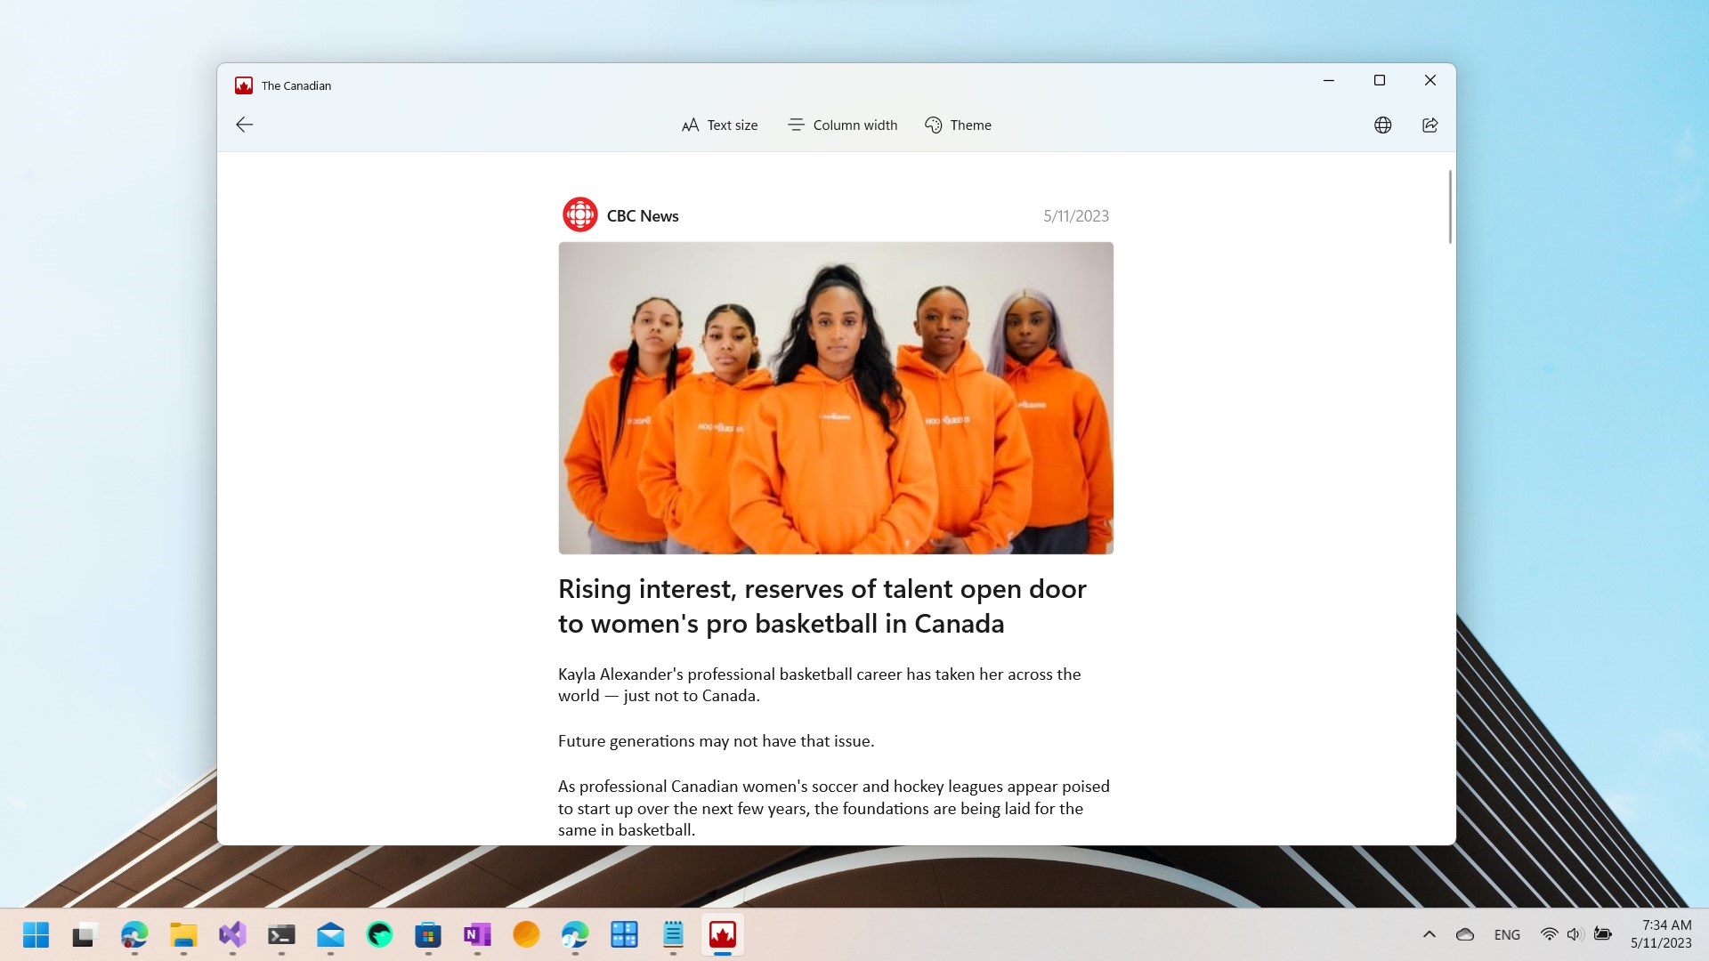Open OneNote from the taskbar
The height and width of the screenshot is (961, 1709).
[x=477, y=934]
